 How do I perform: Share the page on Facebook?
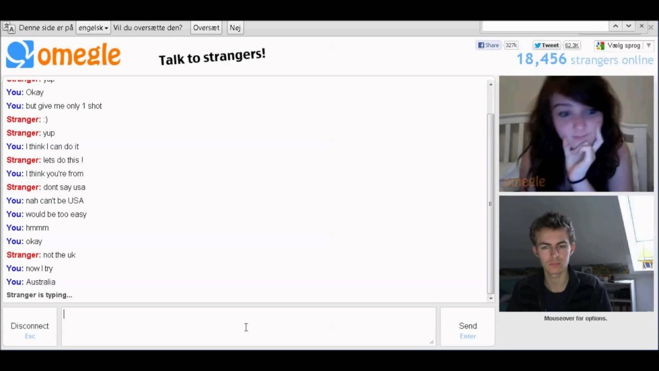click(x=488, y=45)
